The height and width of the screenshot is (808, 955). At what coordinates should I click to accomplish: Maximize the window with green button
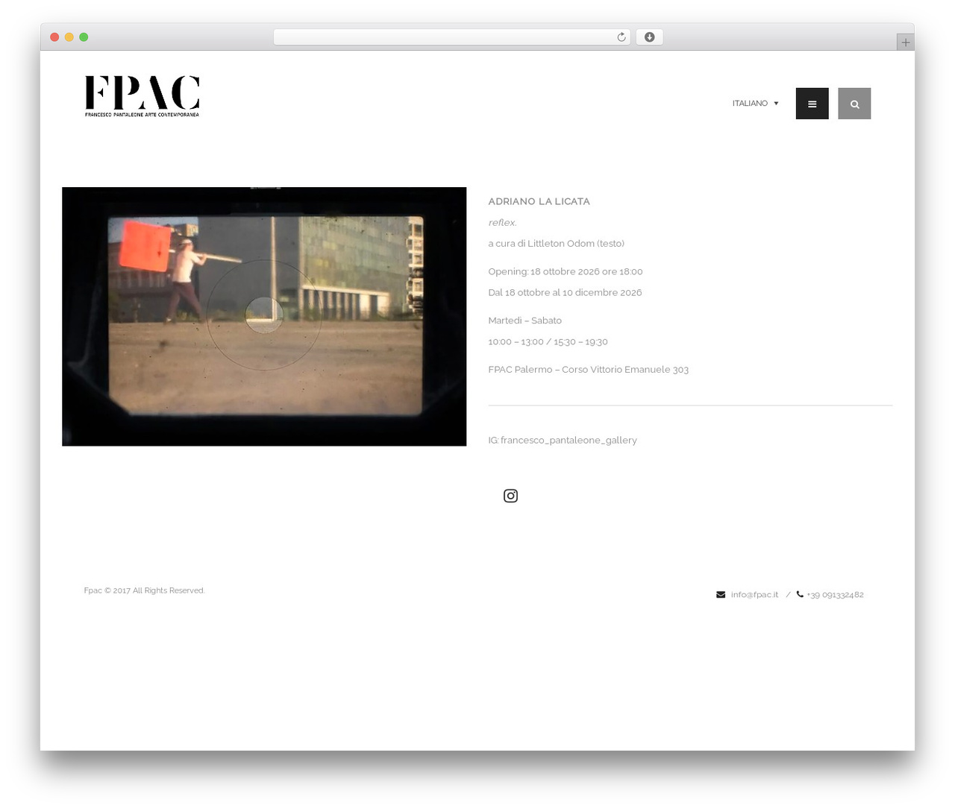pos(84,37)
